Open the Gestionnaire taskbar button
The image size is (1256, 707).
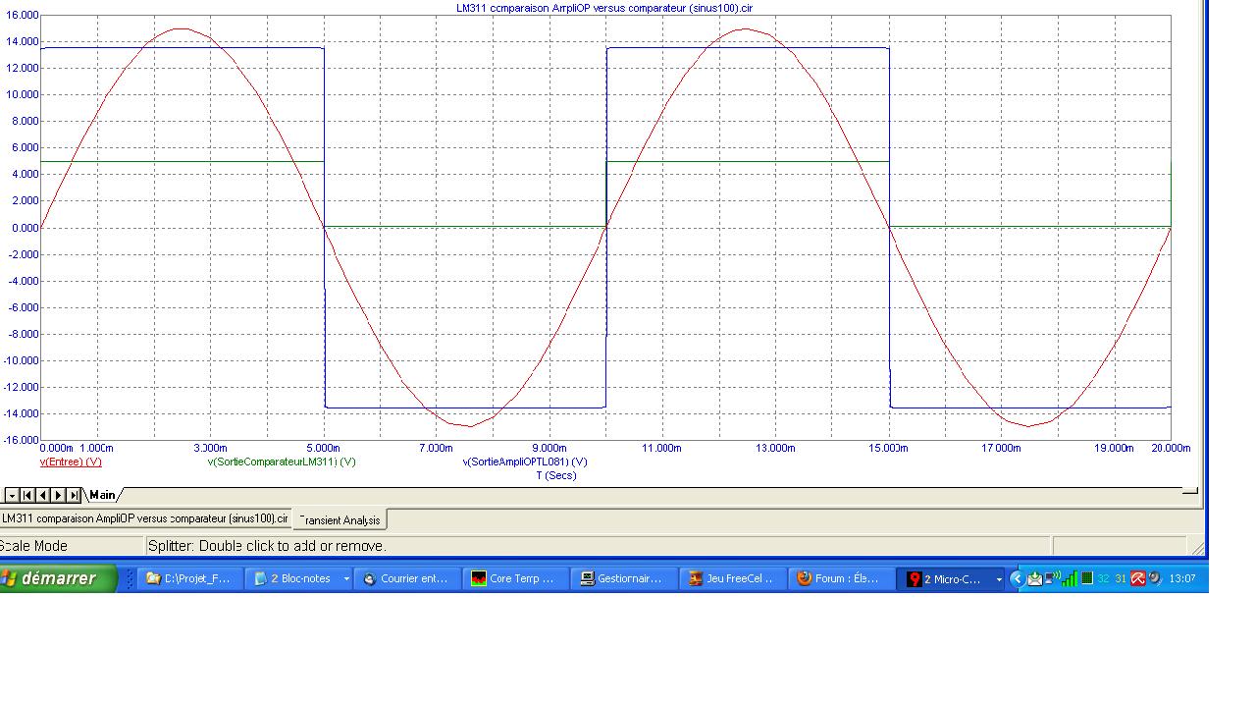pos(623,579)
